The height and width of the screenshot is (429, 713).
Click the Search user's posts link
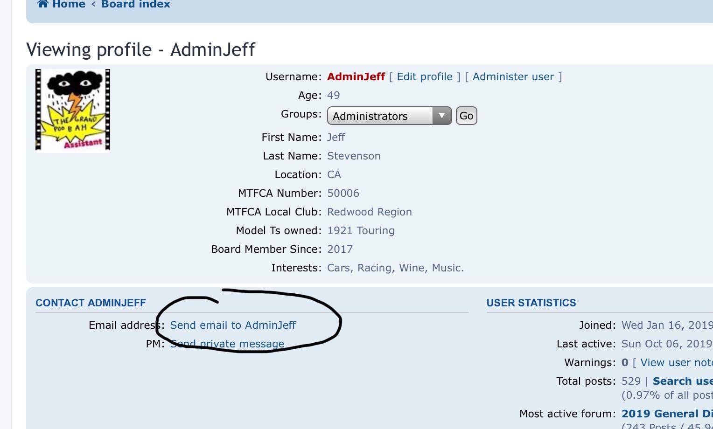coord(682,381)
